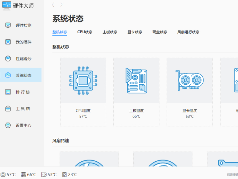Open 硬件检测 monitor icon in sidebar
Image resolution: width=238 pixels, height=179 pixels.
(x=8, y=25)
